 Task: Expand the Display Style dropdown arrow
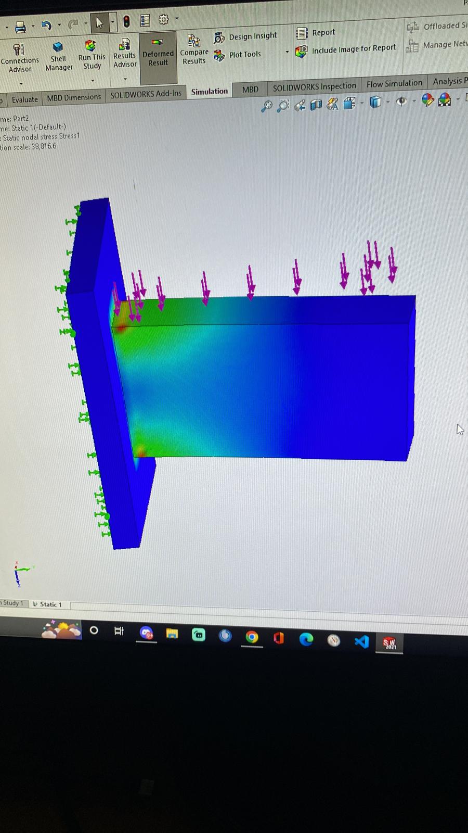coord(388,102)
